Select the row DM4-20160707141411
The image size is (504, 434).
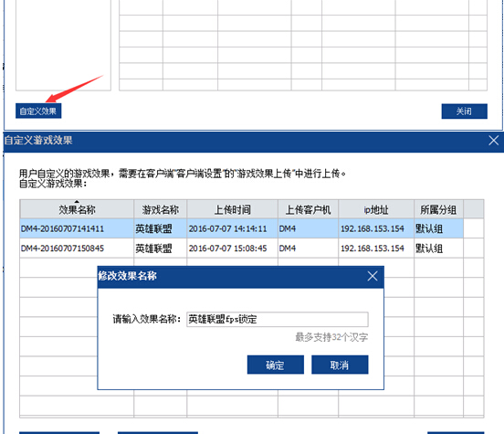point(241,228)
